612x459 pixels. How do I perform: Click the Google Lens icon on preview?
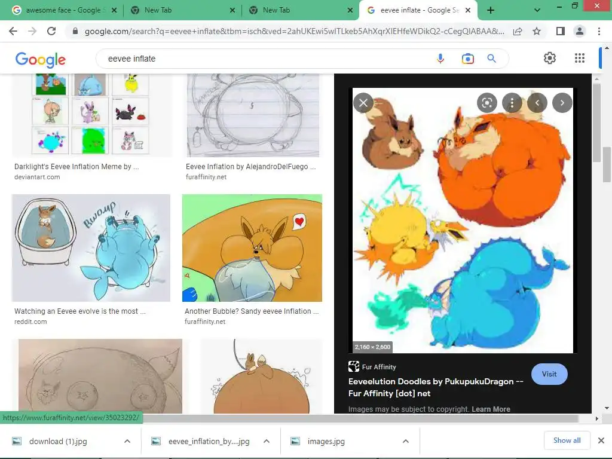click(x=487, y=103)
